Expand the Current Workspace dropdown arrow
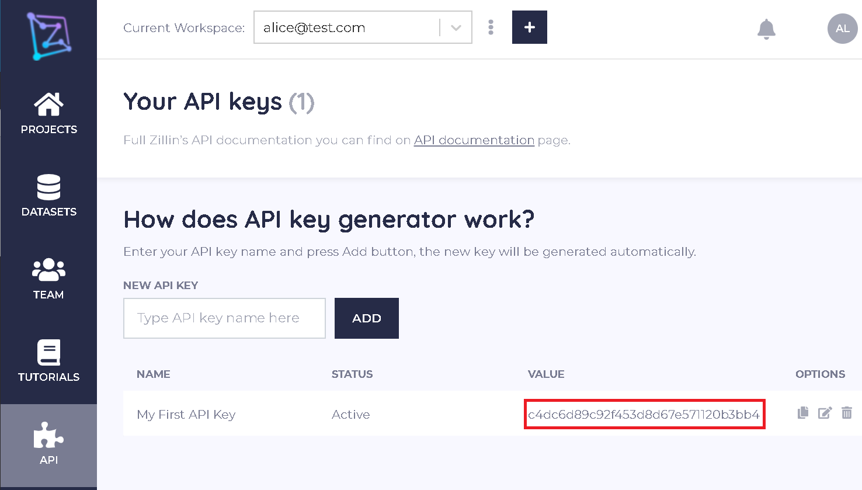This screenshot has width=862, height=490. click(456, 27)
